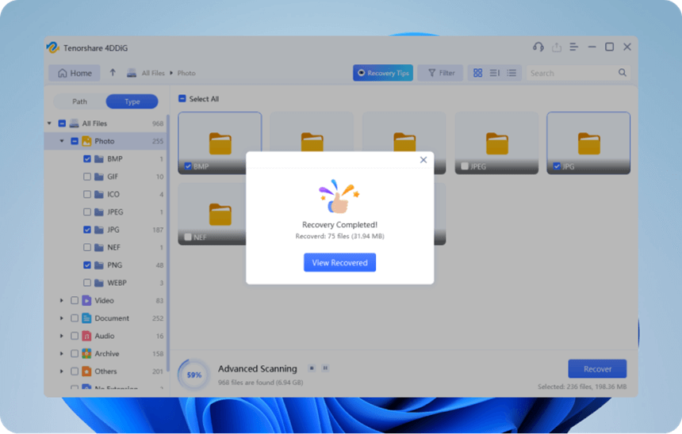
Task: Click the View Recovered button
Action: (x=339, y=263)
